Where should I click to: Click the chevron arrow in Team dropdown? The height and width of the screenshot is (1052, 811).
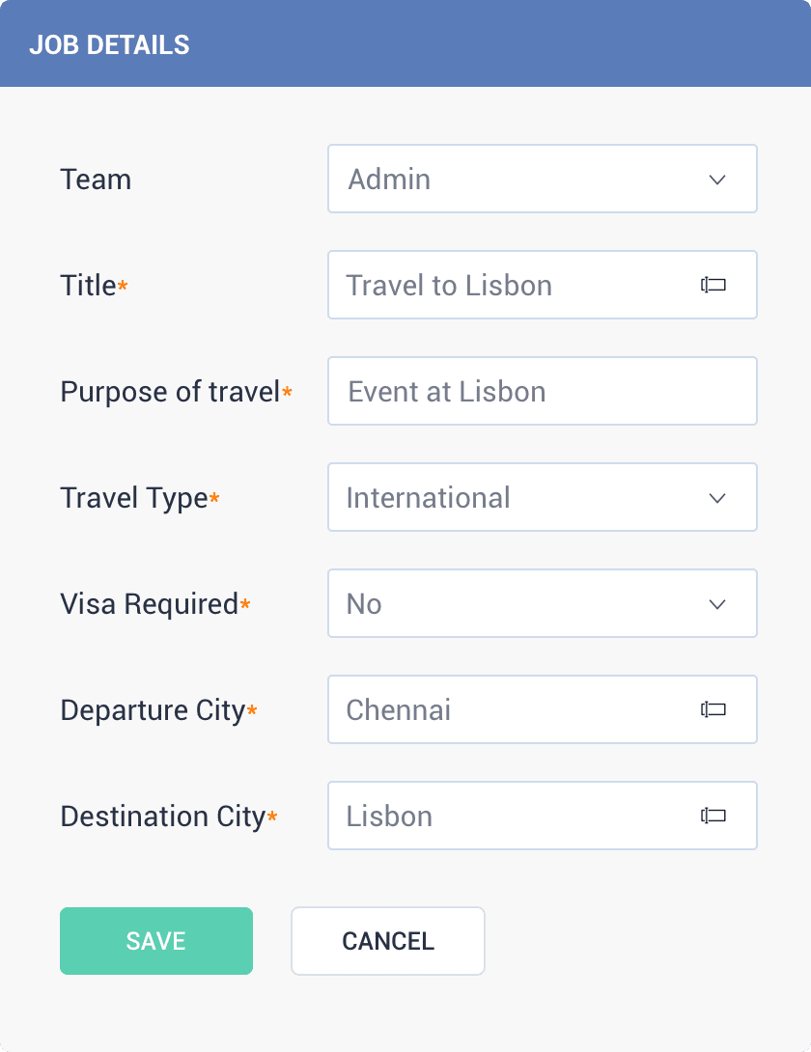[x=717, y=180]
